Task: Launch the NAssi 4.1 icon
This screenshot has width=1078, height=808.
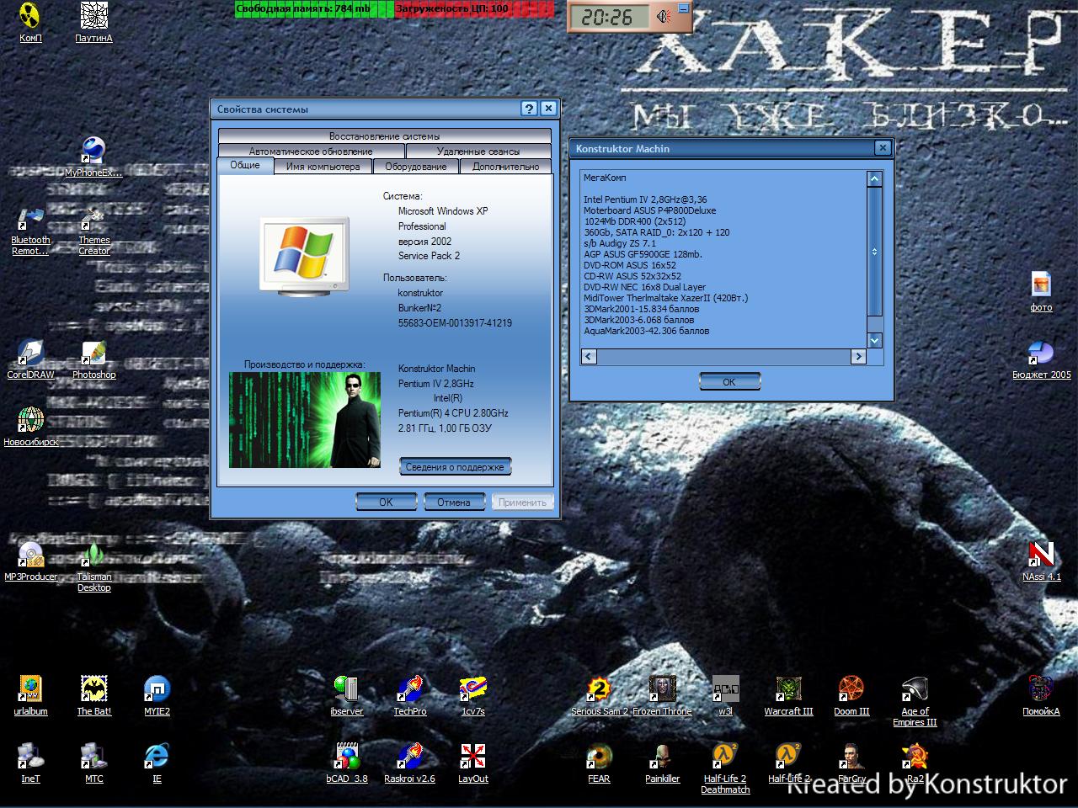Action: (x=1041, y=555)
